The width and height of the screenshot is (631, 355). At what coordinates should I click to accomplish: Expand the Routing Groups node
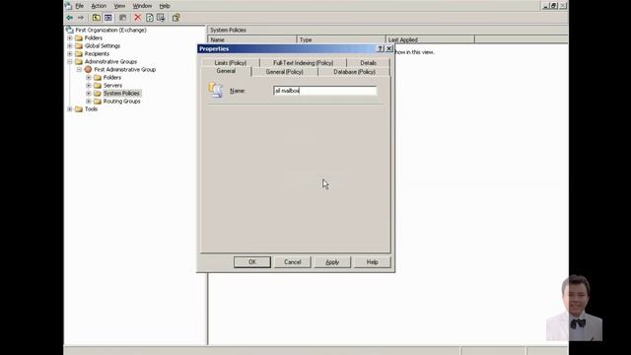tap(89, 101)
